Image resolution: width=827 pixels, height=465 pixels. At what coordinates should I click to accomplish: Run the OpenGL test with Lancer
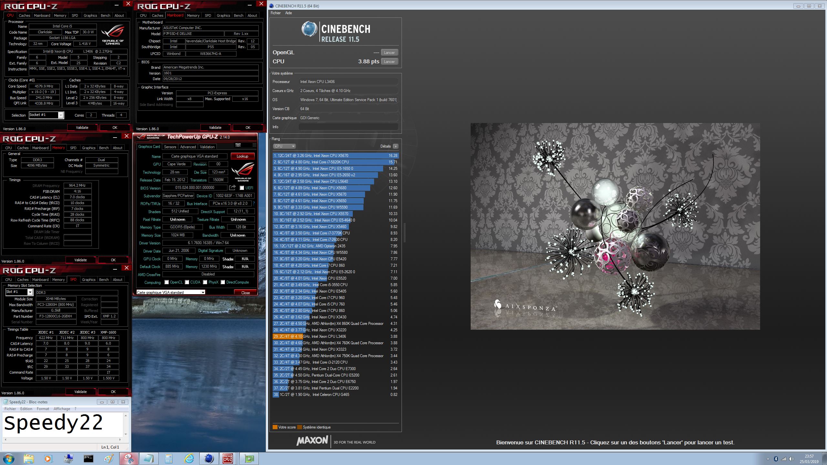[389, 53]
